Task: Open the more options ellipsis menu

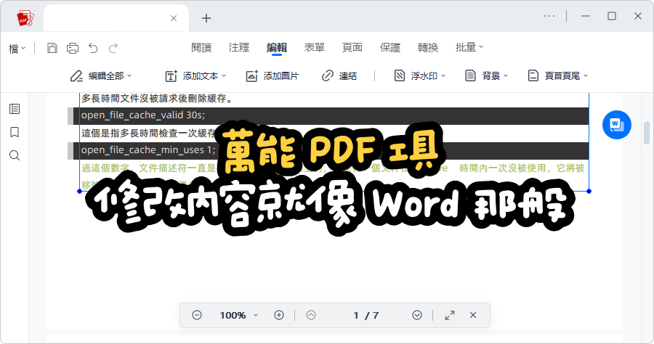Action: tap(549, 16)
